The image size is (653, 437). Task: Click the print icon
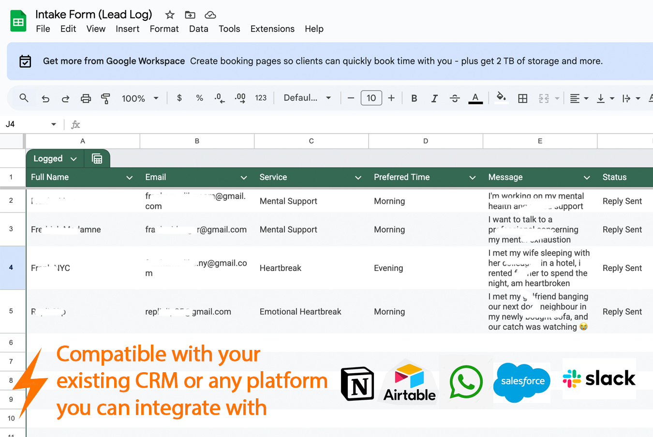coord(86,98)
